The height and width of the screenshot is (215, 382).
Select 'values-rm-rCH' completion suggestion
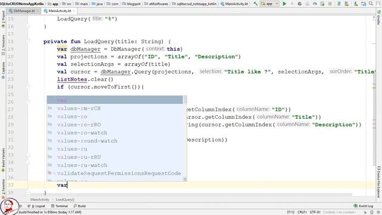(x=115, y=108)
